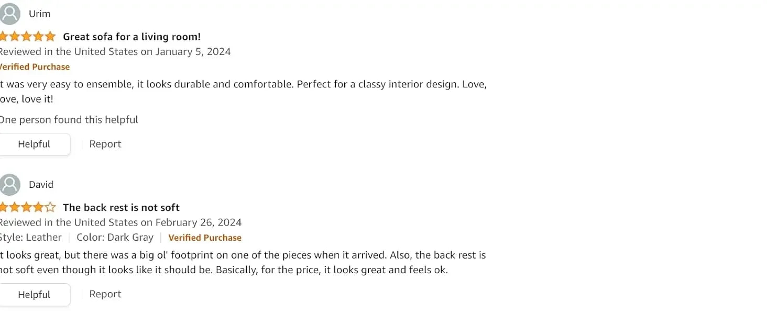The width and height of the screenshot is (767, 314).
Task: Mark Urim's review as Helpful
Action: [x=34, y=144]
